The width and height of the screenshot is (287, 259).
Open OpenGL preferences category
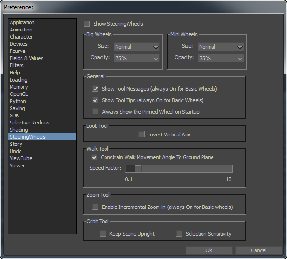point(42,94)
